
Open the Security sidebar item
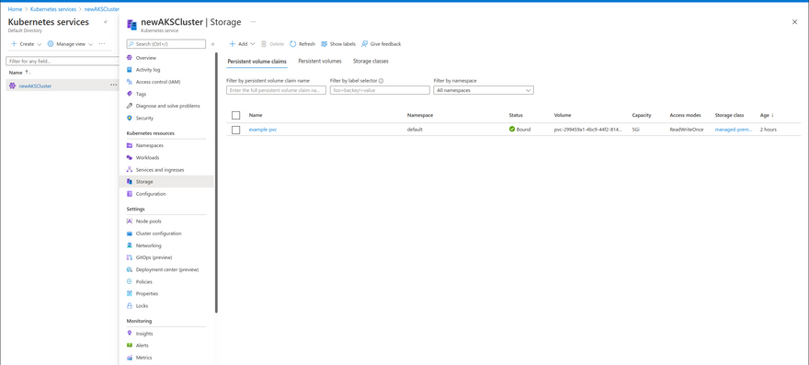tap(144, 119)
